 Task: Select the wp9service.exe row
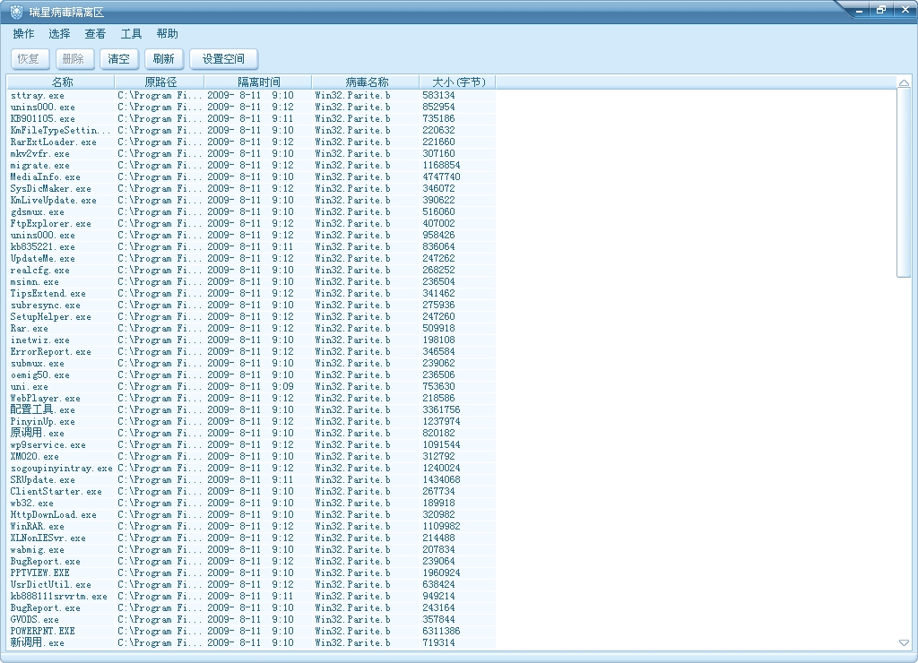pos(252,444)
